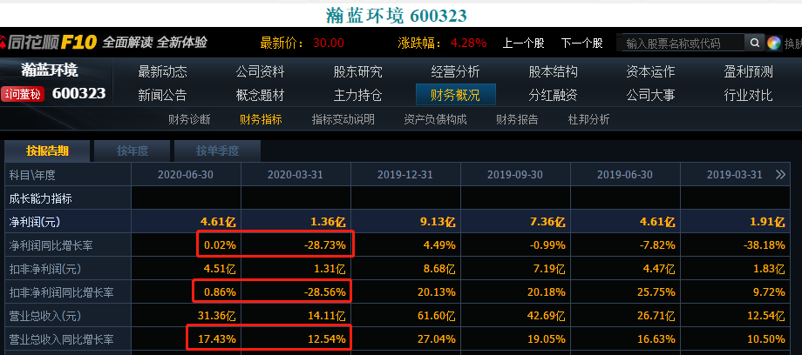
Task: Open the 资本运作 menu
Action: click(x=650, y=71)
